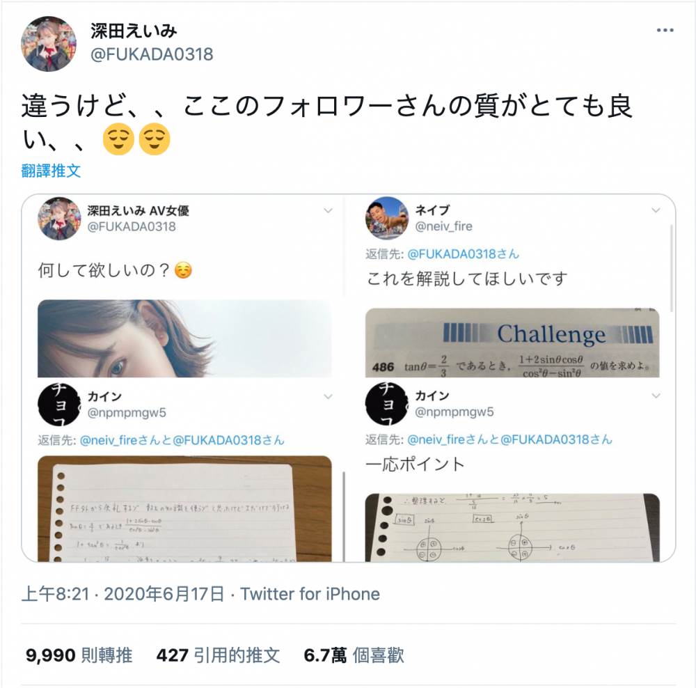Open the avatar on the 何して欲しいの tweet
The width and height of the screenshot is (696, 688).
tap(59, 218)
